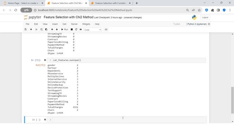This screenshot has height=132, width=234.
Task: Open the Insert menu
Action: pyautogui.click(x=55, y=24)
